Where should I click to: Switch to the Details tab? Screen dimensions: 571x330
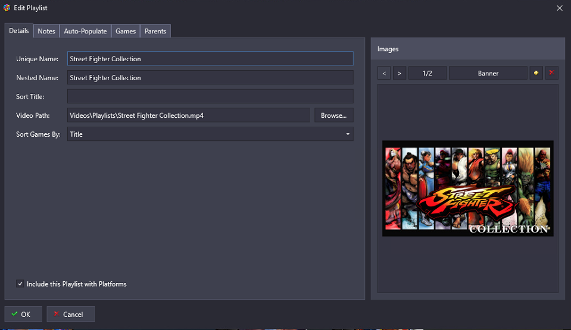pos(19,31)
